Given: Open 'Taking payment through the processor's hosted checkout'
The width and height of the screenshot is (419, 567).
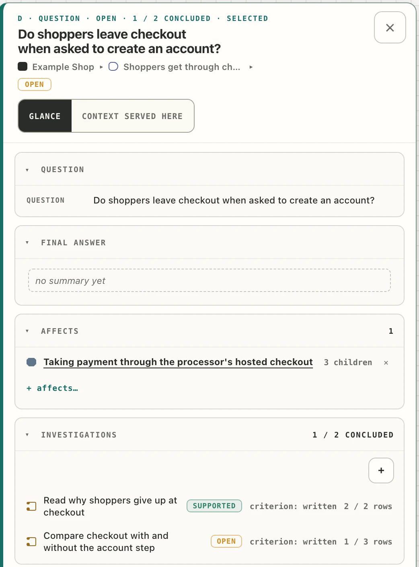Looking at the screenshot, I should [178, 362].
